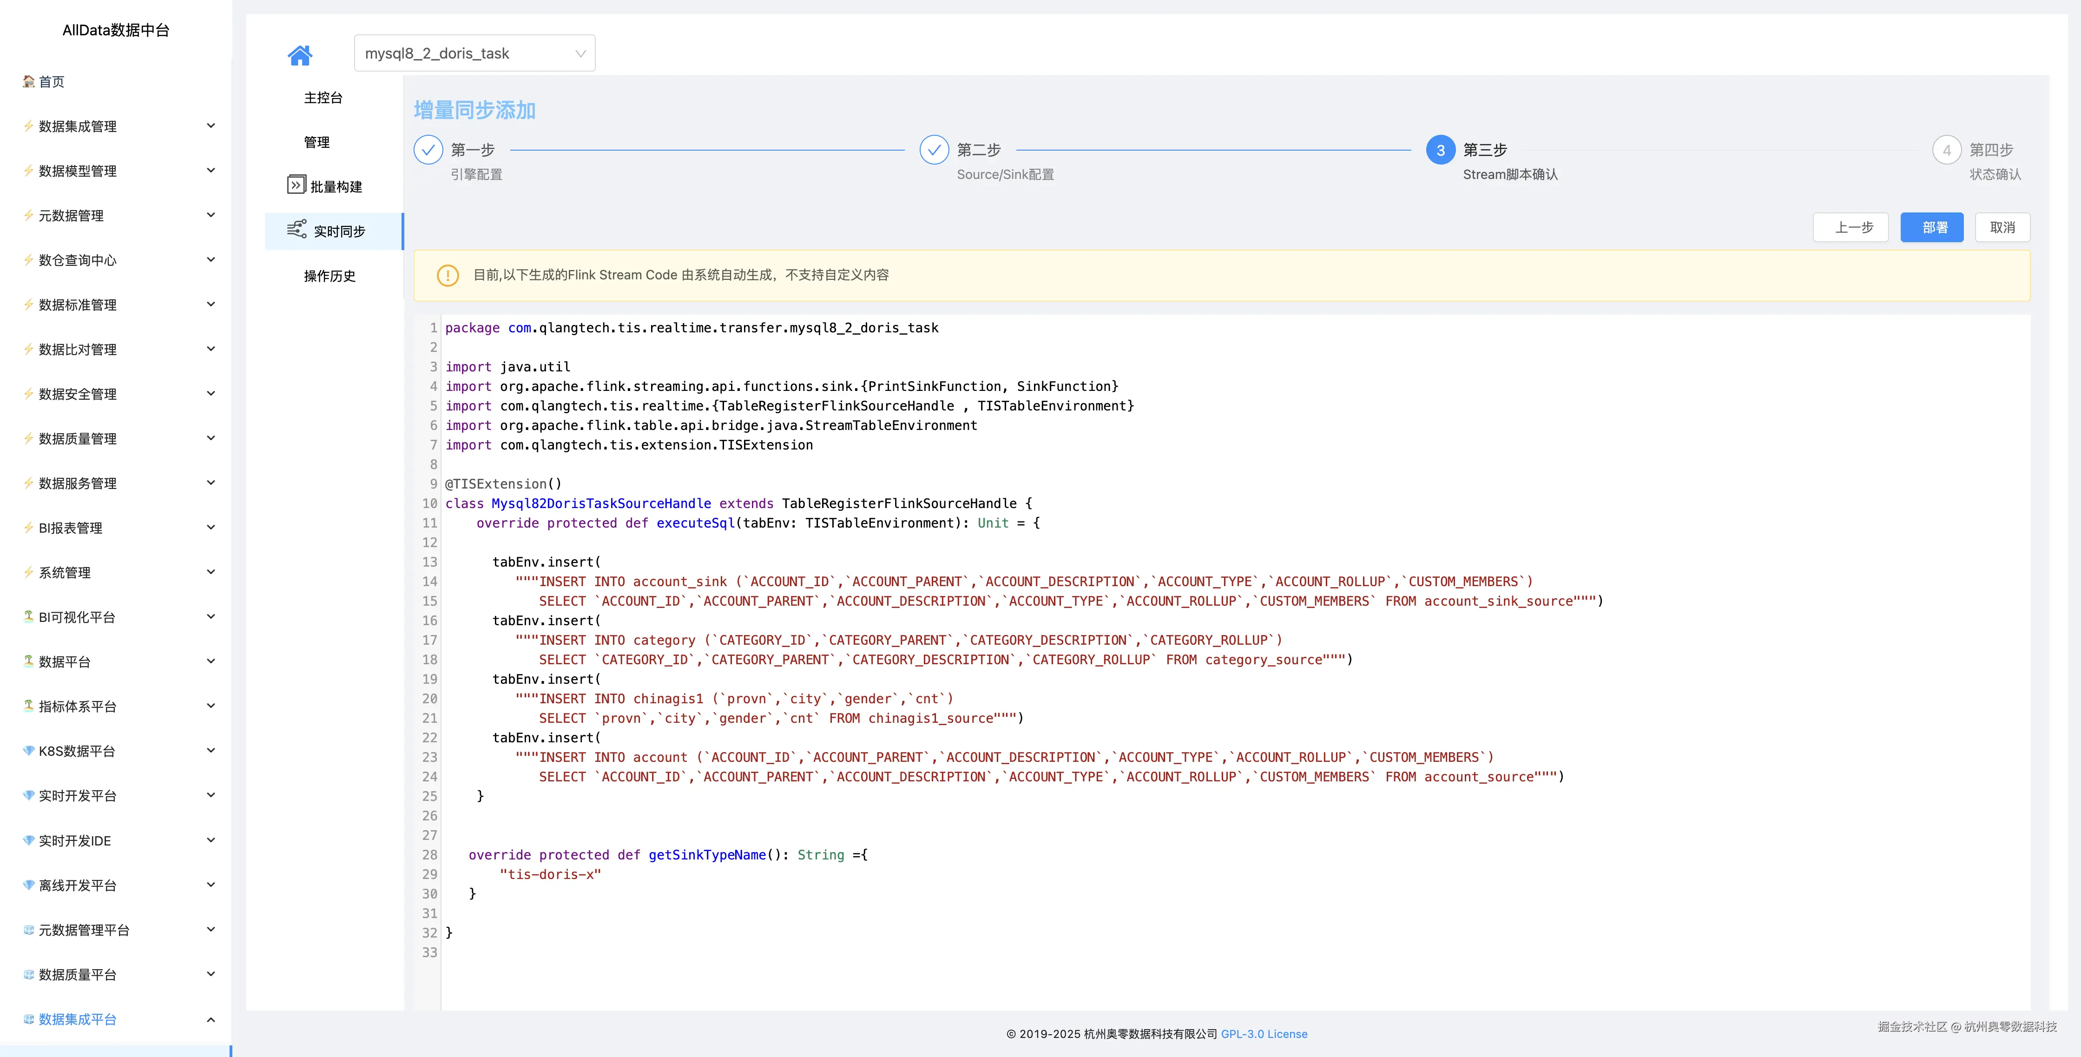Click the first step checkmark circle
The height and width of the screenshot is (1057, 2081).
click(428, 150)
